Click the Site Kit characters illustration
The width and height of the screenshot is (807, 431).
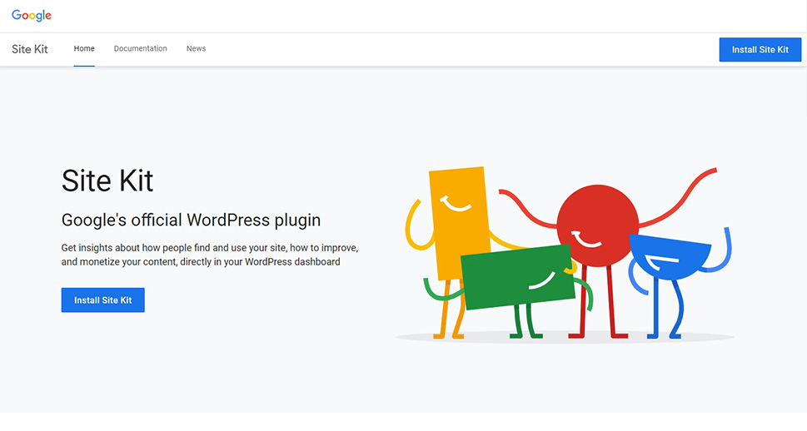point(565,254)
